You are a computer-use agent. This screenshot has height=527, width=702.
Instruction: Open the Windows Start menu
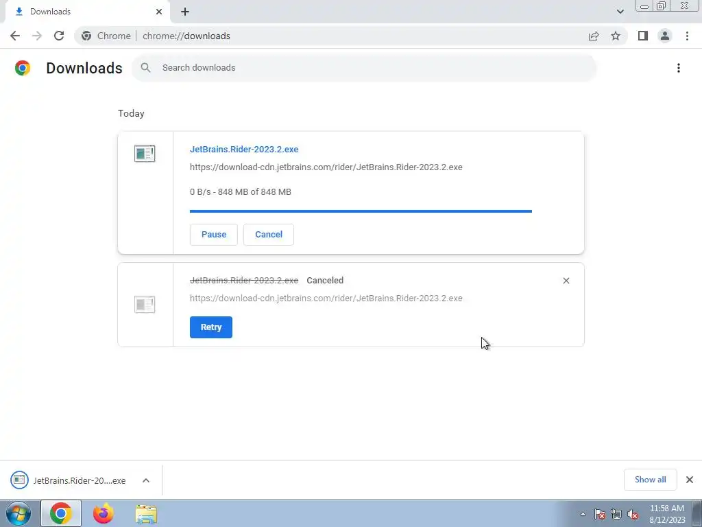pyautogui.click(x=19, y=513)
